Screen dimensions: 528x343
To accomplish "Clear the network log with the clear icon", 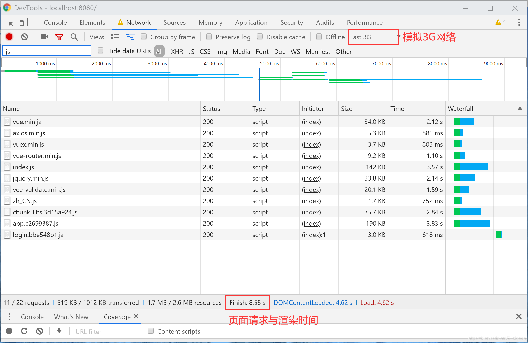I will point(25,37).
